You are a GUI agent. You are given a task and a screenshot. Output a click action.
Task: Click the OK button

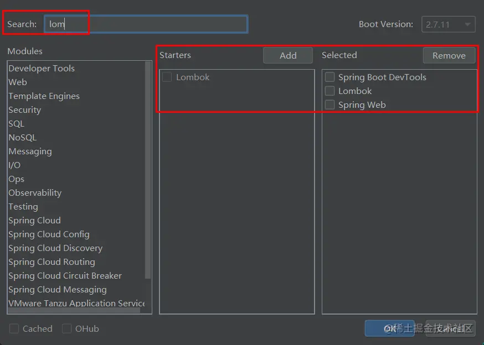(389, 328)
